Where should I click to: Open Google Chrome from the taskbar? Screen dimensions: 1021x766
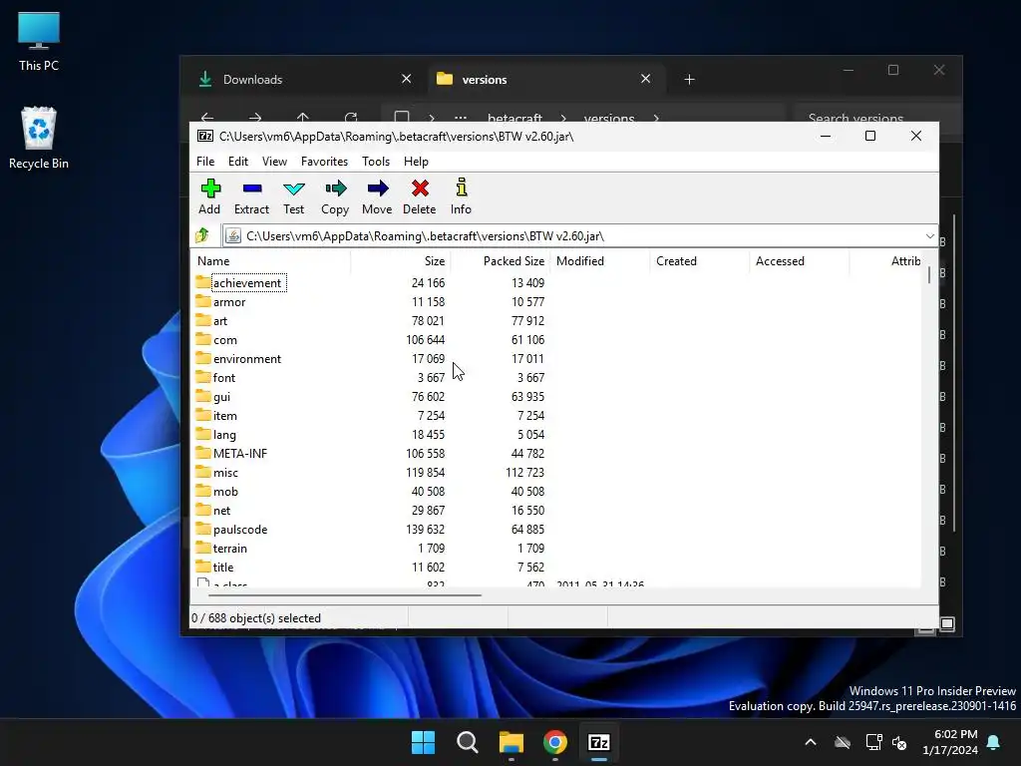(x=554, y=742)
